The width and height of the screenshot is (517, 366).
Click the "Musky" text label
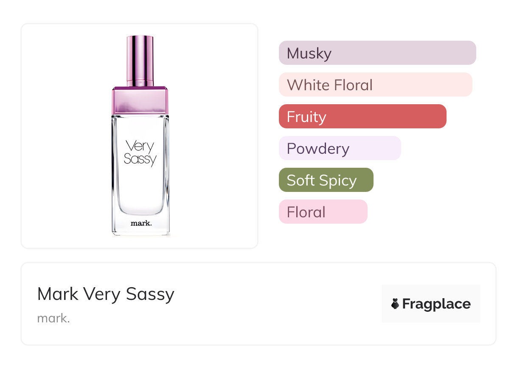pos(309,53)
